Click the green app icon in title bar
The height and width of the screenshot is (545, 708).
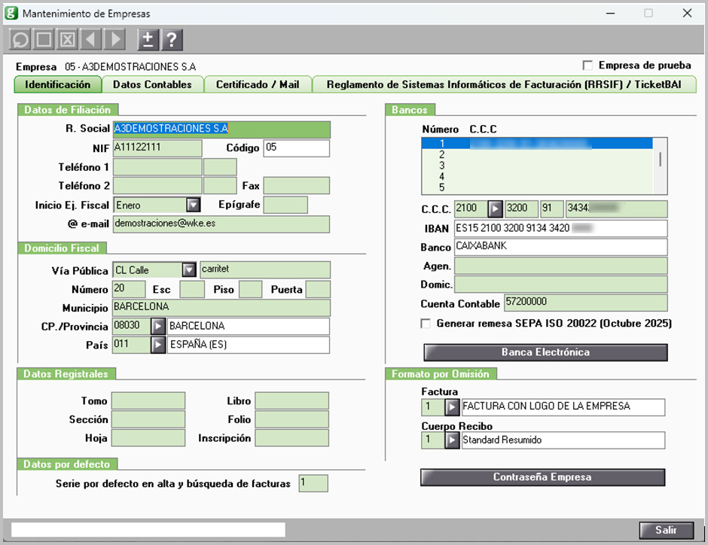(11, 13)
